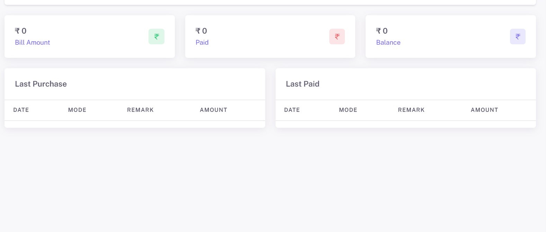
Task: Select the Last Paid panel title
Action: click(303, 84)
